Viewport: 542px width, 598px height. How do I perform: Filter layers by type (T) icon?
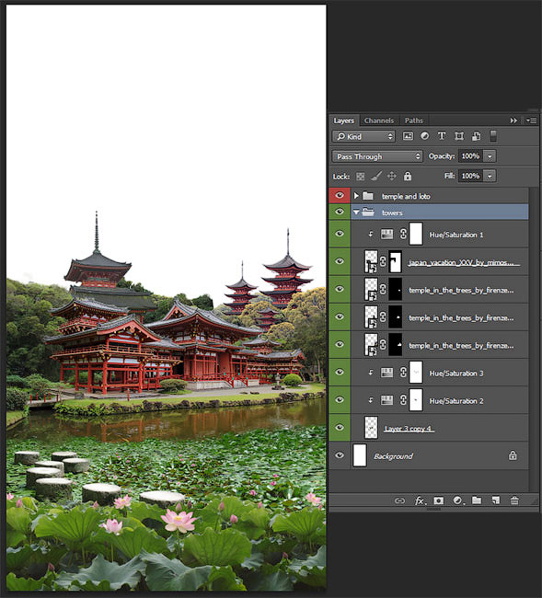pyautogui.click(x=442, y=136)
